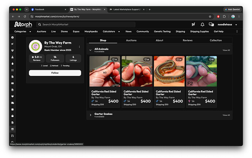252x158 pixels.
Task: Open the notifications bell
Action: tap(202, 24)
